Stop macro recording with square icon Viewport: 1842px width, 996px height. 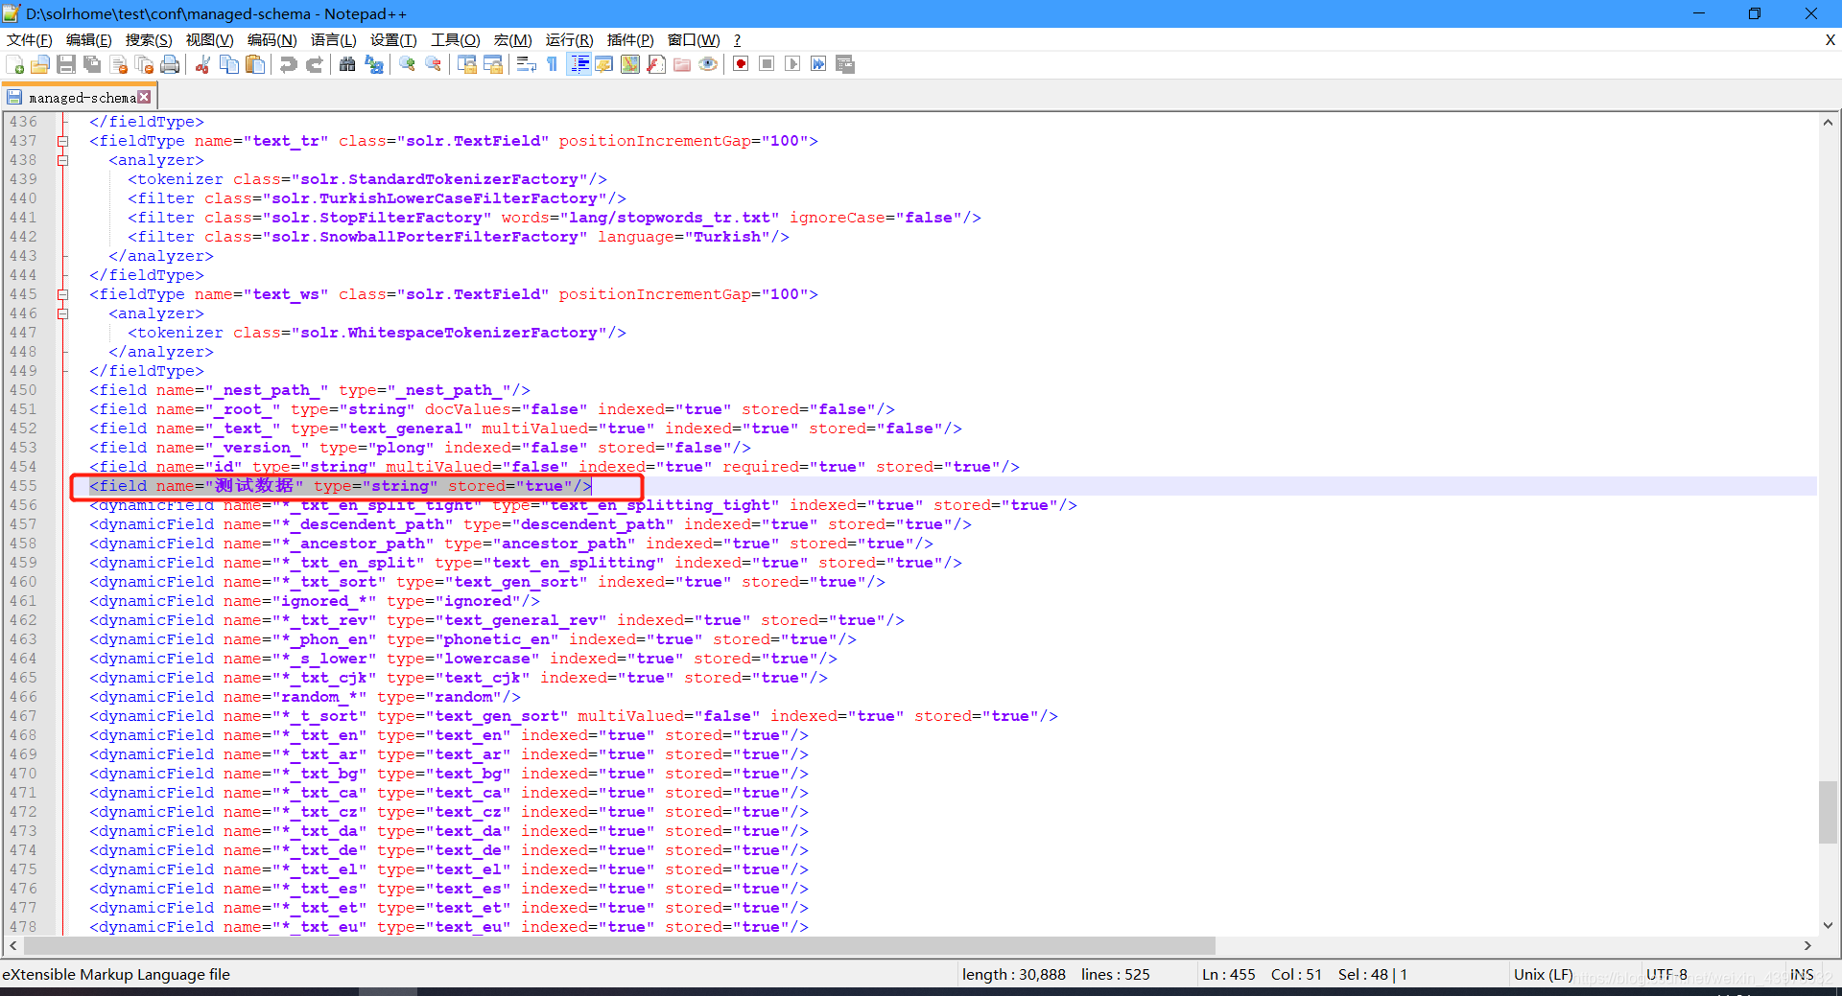[767, 64]
